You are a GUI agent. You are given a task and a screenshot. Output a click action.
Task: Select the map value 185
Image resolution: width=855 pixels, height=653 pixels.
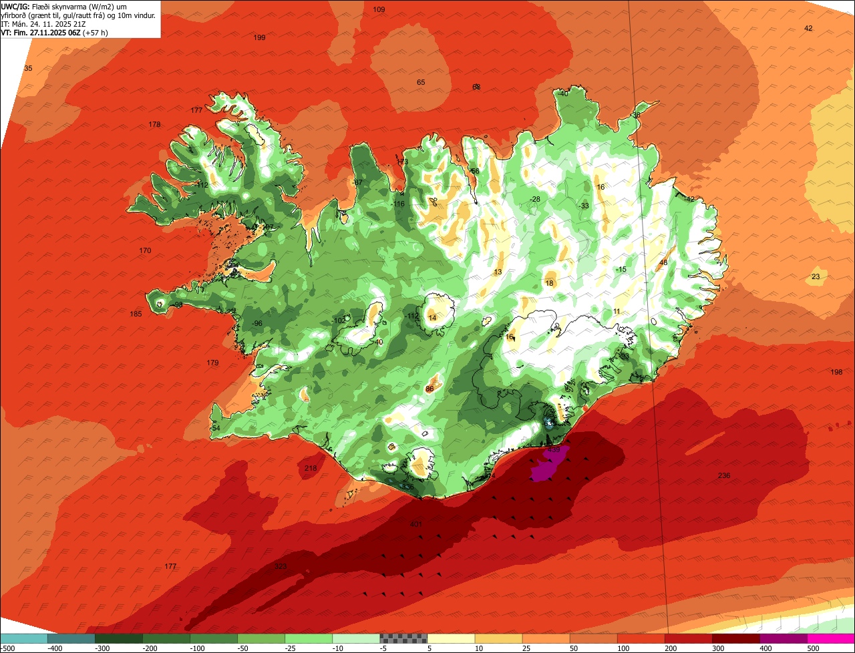[x=136, y=314]
